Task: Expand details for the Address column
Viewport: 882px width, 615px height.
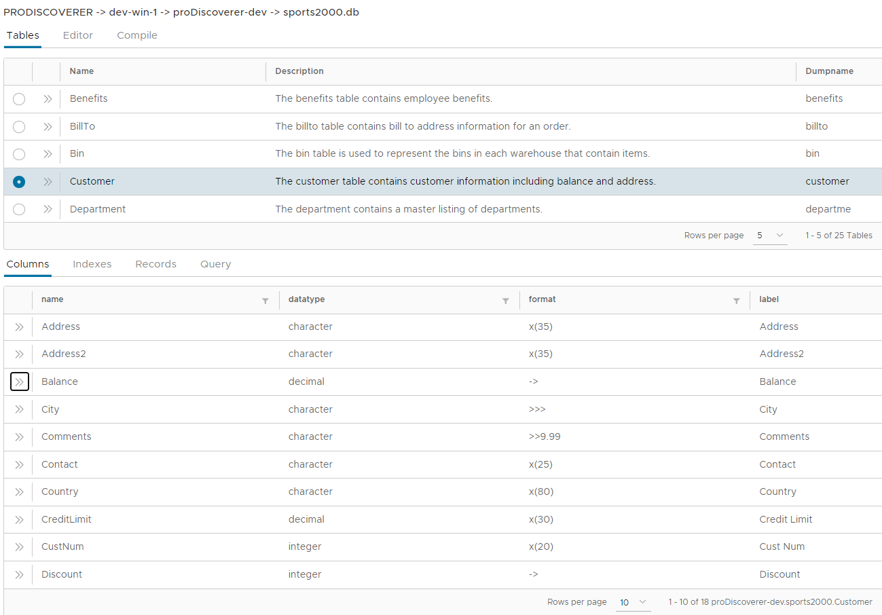Action: pos(19,327)
